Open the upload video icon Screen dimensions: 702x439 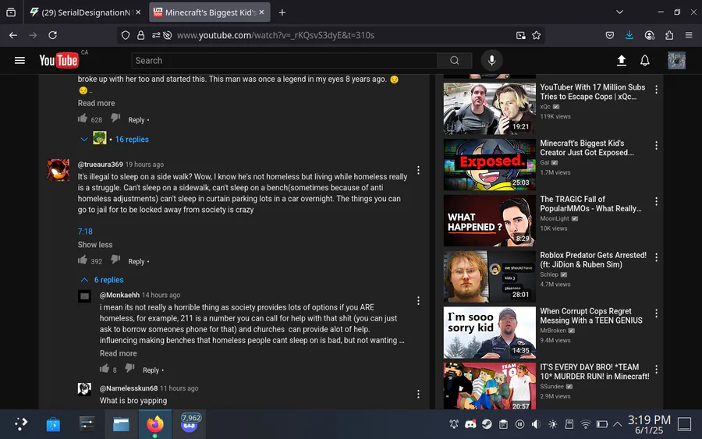pos(622,60)
